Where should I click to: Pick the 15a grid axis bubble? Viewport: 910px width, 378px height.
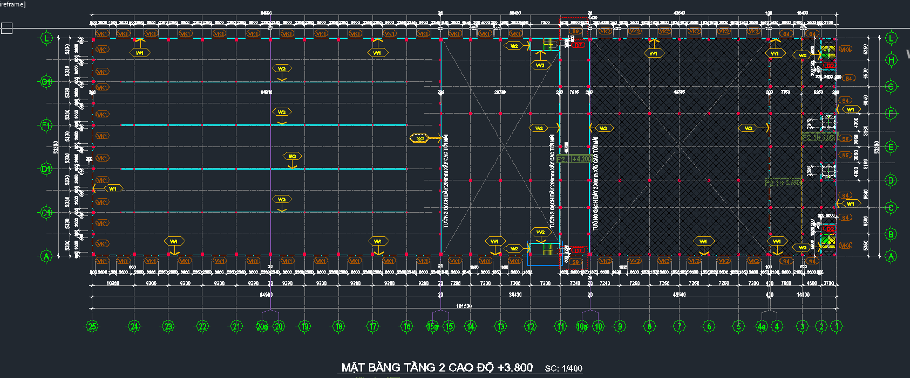click(432, 326)
